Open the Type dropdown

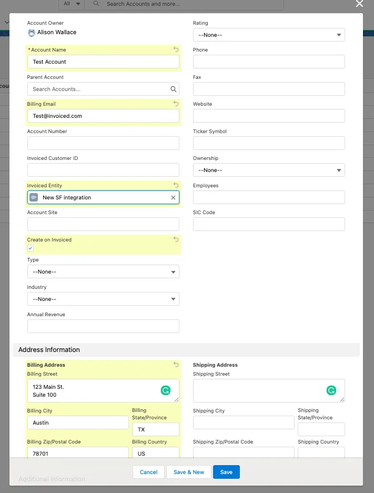103,271
